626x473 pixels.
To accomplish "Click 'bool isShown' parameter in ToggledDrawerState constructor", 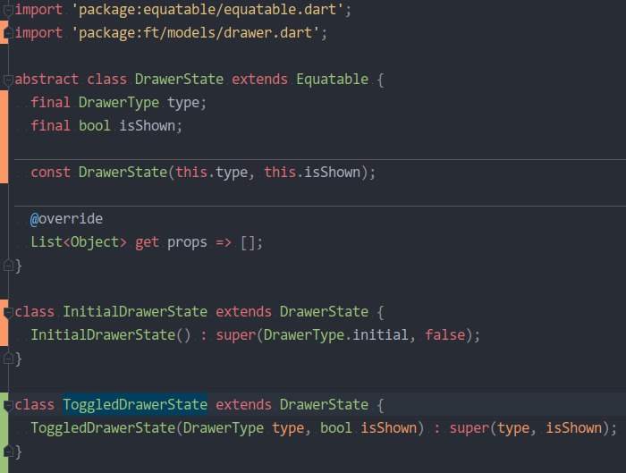I will pos(368,428).
